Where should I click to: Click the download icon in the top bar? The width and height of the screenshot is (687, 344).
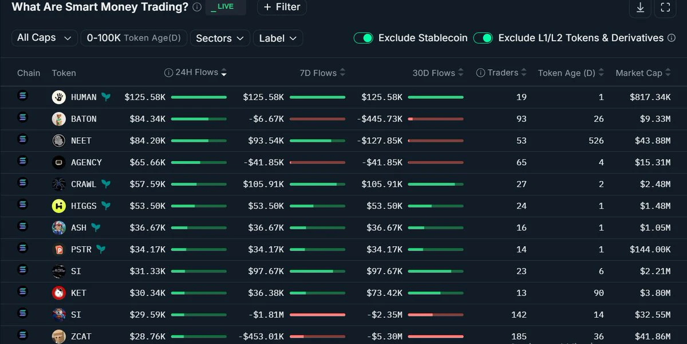click(640, 7)
